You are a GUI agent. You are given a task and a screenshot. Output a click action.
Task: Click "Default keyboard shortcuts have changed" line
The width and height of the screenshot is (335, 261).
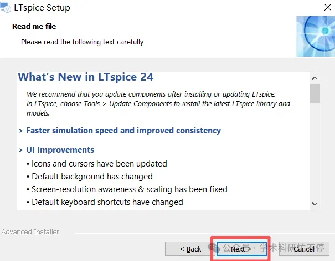pos(105,202)
